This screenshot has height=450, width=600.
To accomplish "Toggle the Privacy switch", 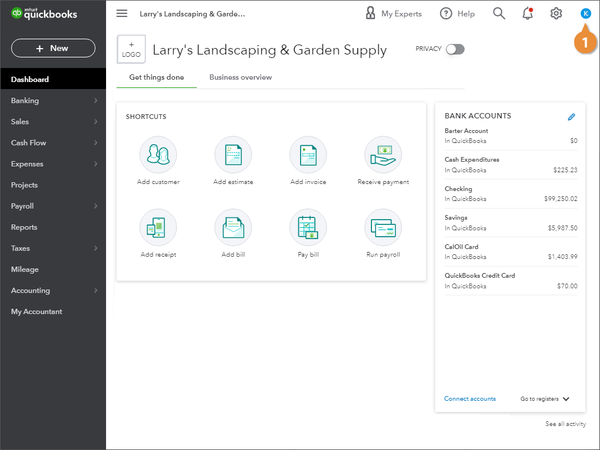I will [x=455, y=49].
